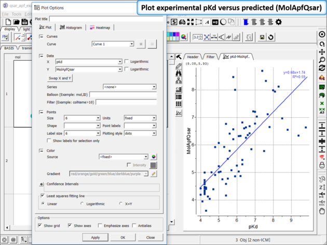Click the pencil icon to edit the gradient
Screen dimensions: 327x245
[154, 174]
